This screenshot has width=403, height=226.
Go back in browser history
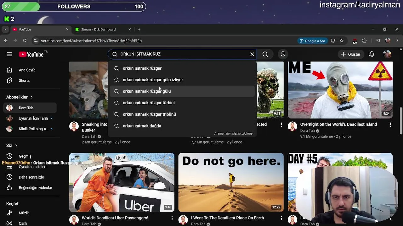click(6, 40)
